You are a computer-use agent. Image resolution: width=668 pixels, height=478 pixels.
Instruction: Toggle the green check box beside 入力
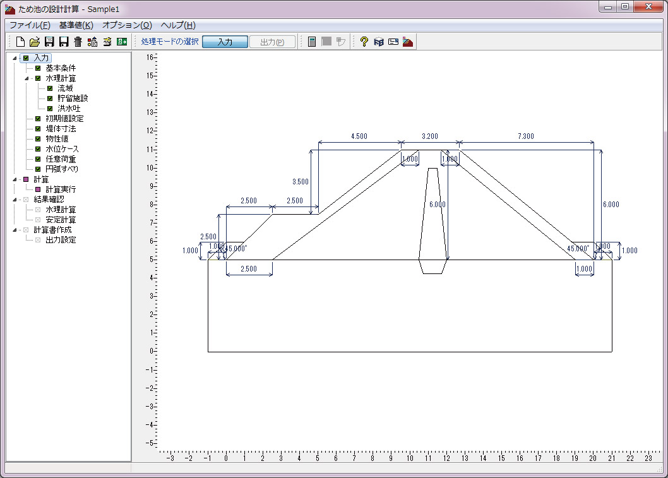pos(26,58)
